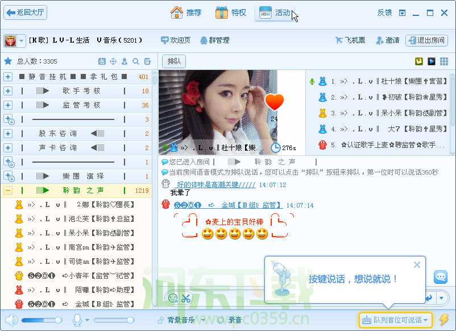Click the 返回大厅 return to lobby button
The height and width of the screenshot is (331, 456).
25,12
